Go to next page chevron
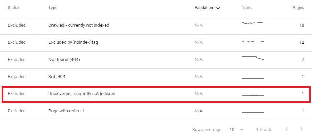Screen dimensions: 312x139 pos(301,129)
